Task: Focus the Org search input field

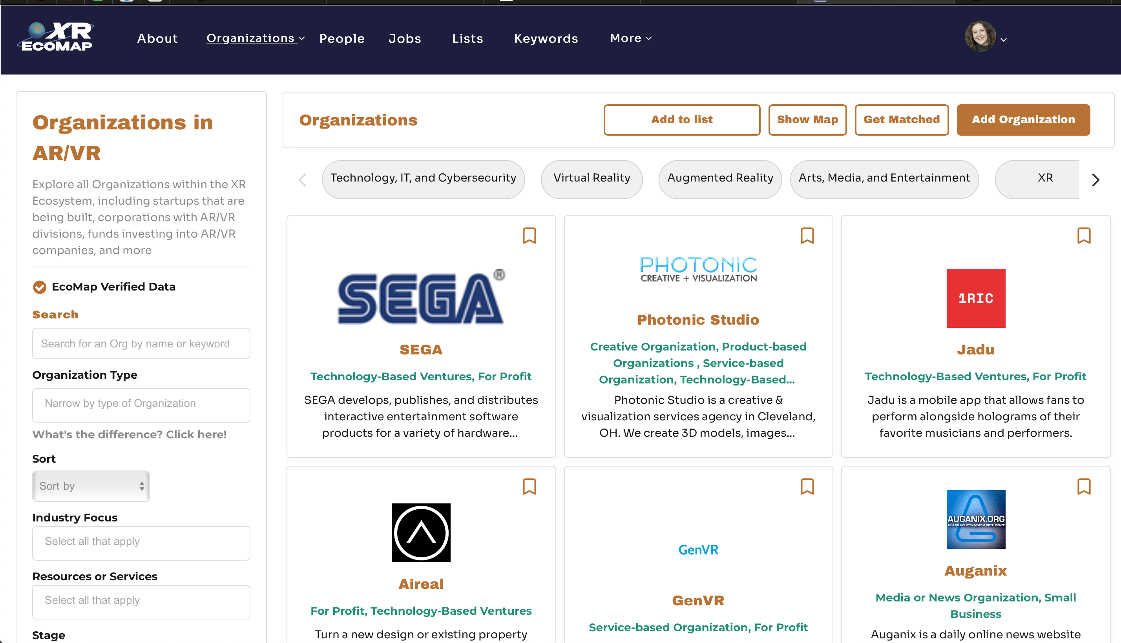Action: click(x=141, y=343)
